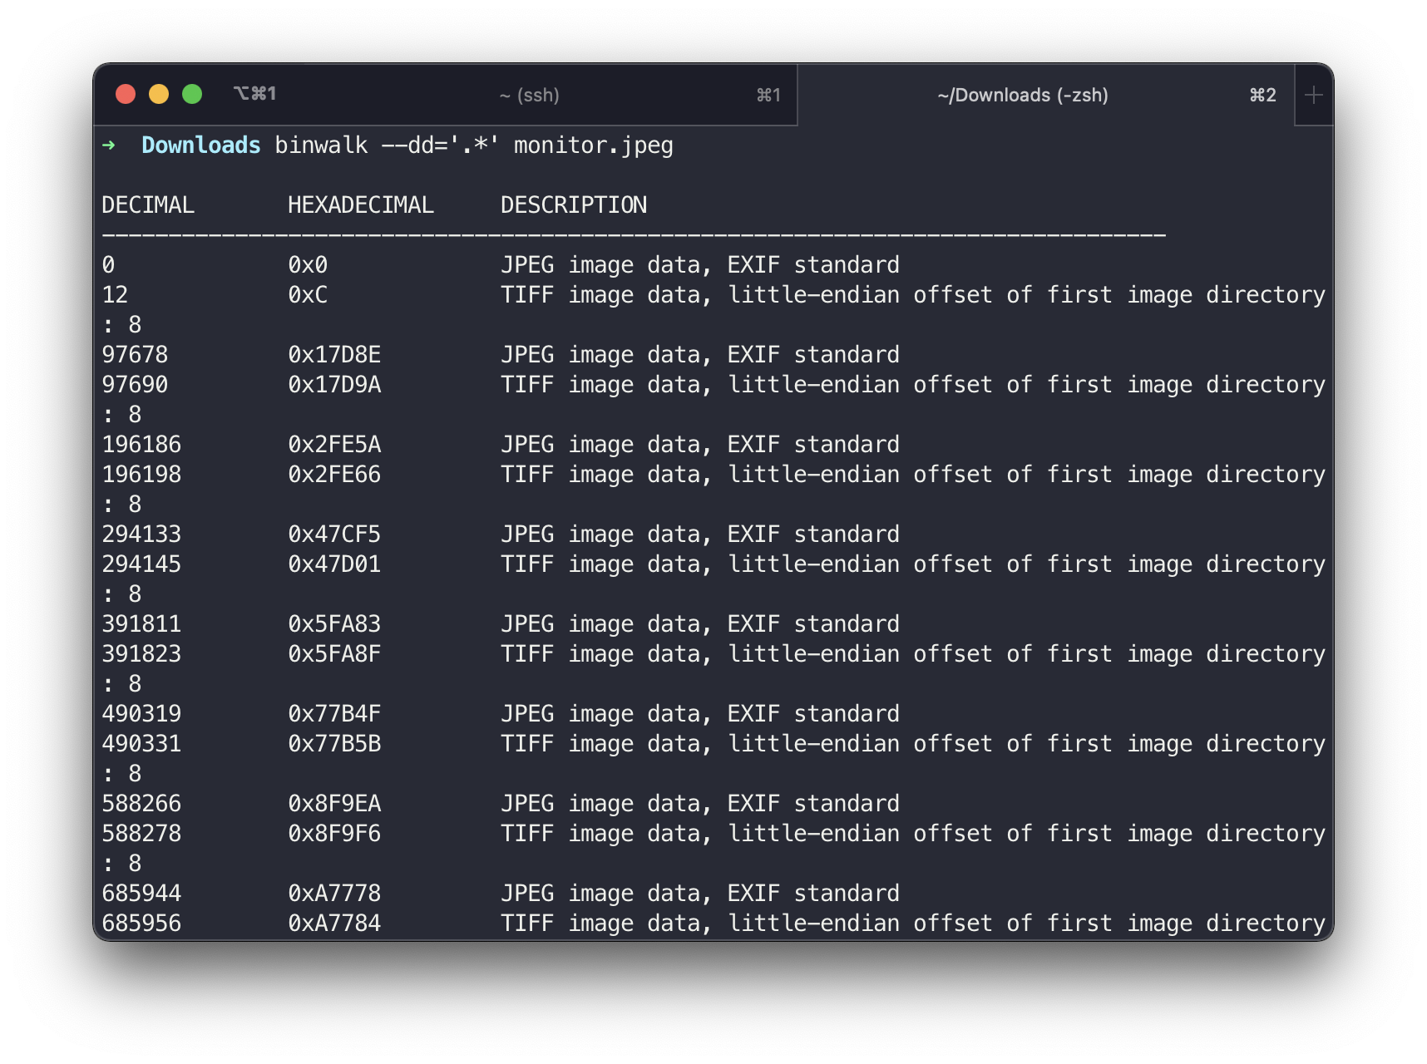This screenshot has width=1427, height=1064.
Task: Click the decimal offset 294133
Action: (x=141, y=534)
